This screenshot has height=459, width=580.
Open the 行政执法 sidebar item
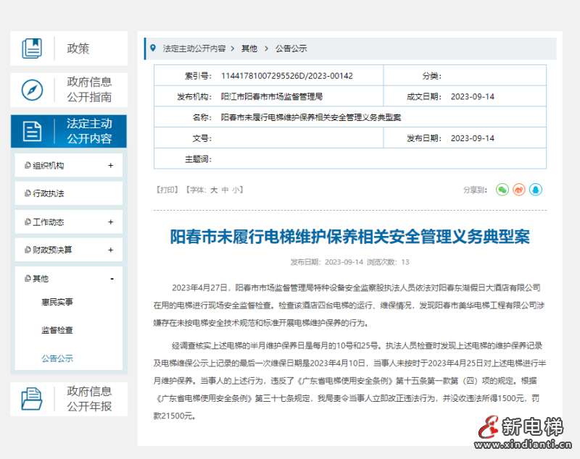point(49,194)
